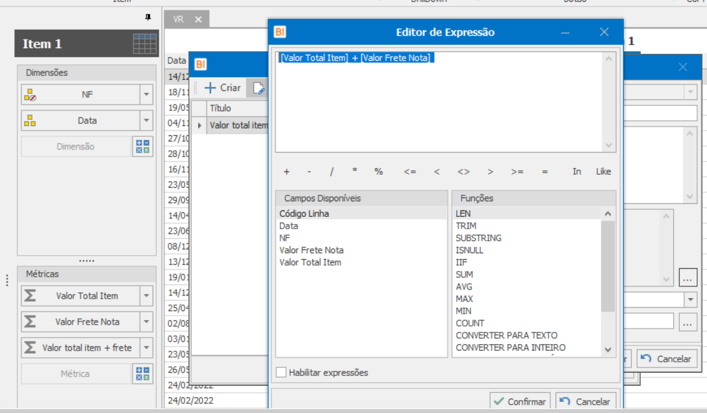Image resolution: width=707 pixels, height=413 pixels.
Task: Click expression box scroll-down arrow
Action: 609,145
